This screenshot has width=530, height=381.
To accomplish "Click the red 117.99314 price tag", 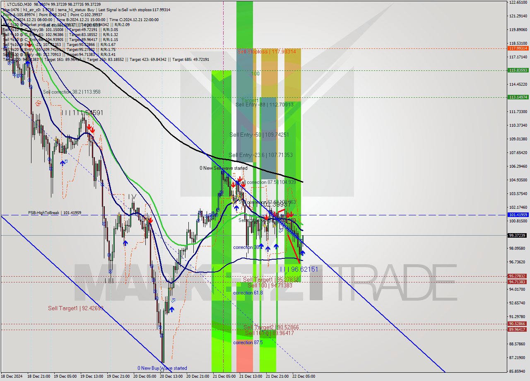I will click(518, 48).
